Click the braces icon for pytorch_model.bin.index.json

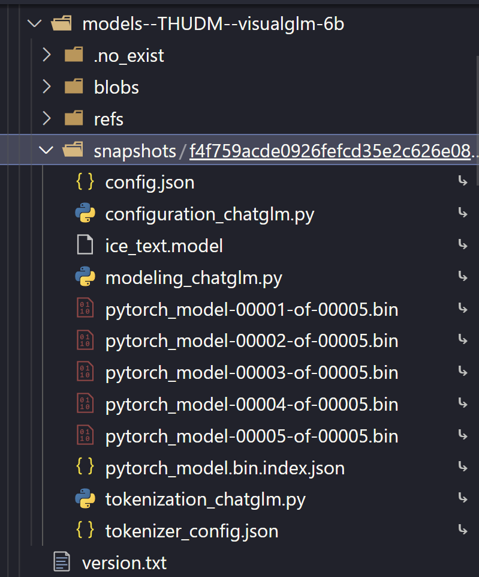click(x=85, y=467)
